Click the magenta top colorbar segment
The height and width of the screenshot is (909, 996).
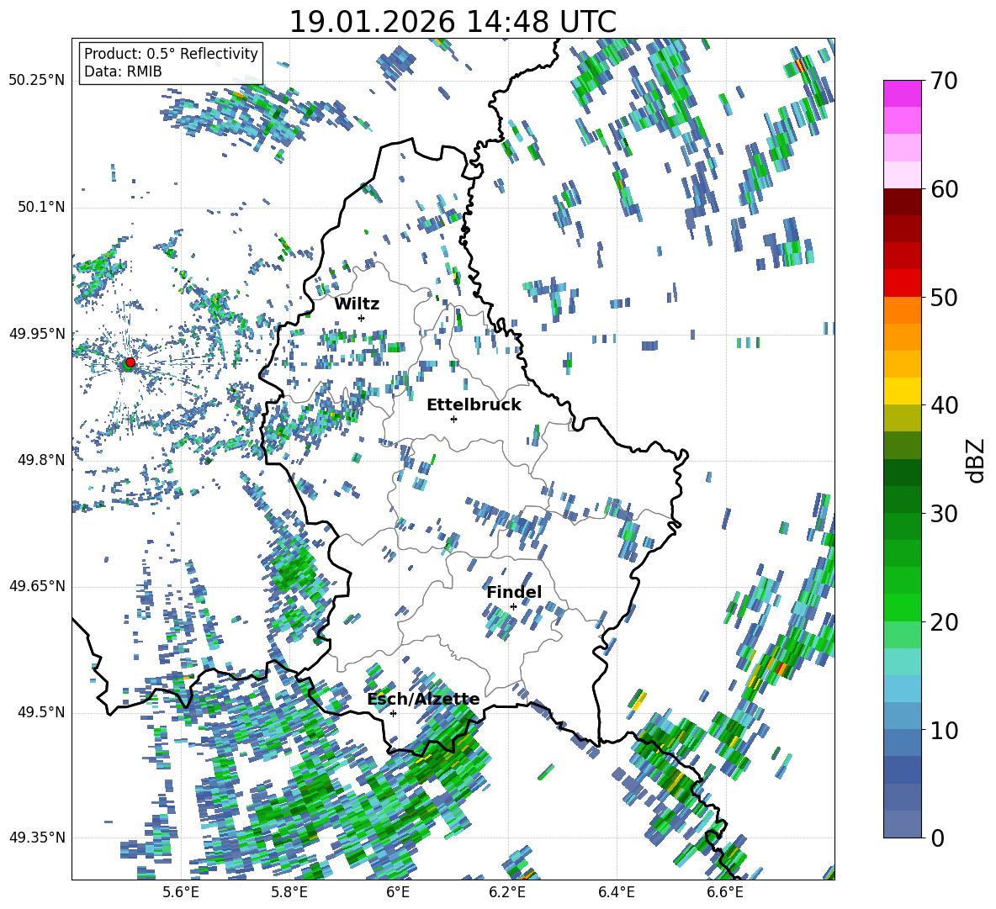(902, 93)
